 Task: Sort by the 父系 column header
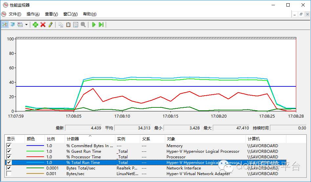pos(152,139)
